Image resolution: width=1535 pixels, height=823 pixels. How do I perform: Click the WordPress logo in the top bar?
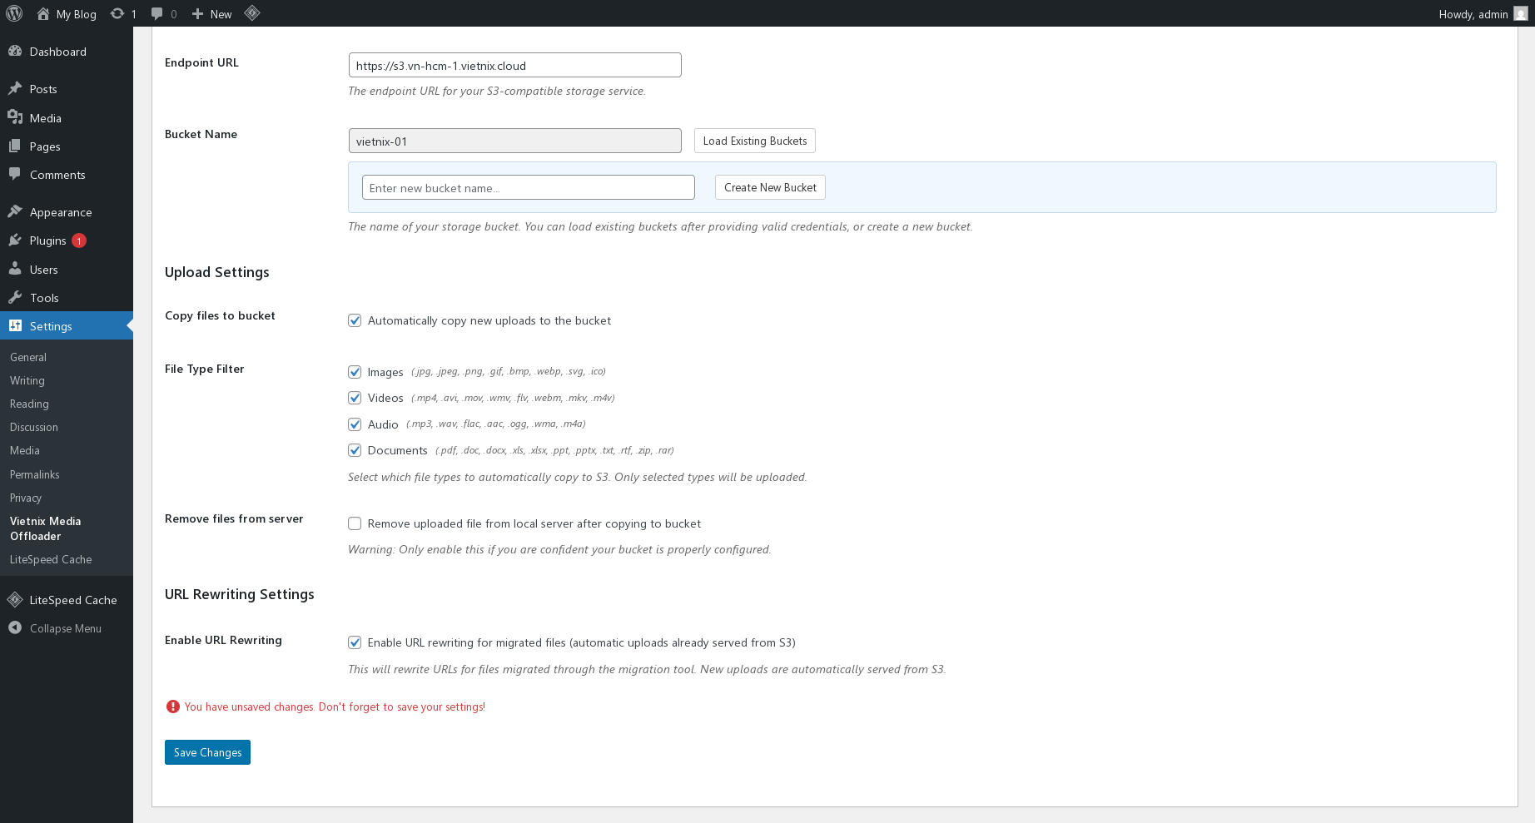(x=13, y=13)
